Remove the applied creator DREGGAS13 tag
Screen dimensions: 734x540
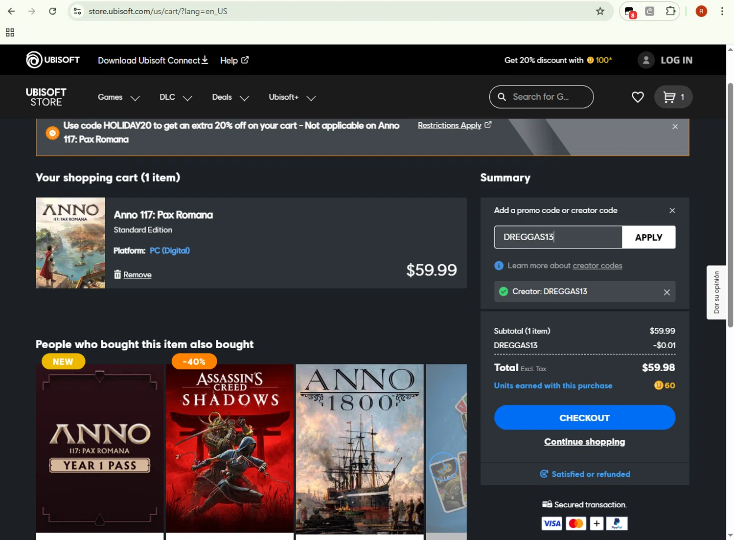click(666, 292)
